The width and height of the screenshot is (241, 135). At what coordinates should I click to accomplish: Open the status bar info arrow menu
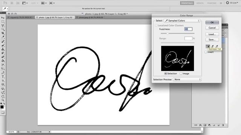[49, 132]
